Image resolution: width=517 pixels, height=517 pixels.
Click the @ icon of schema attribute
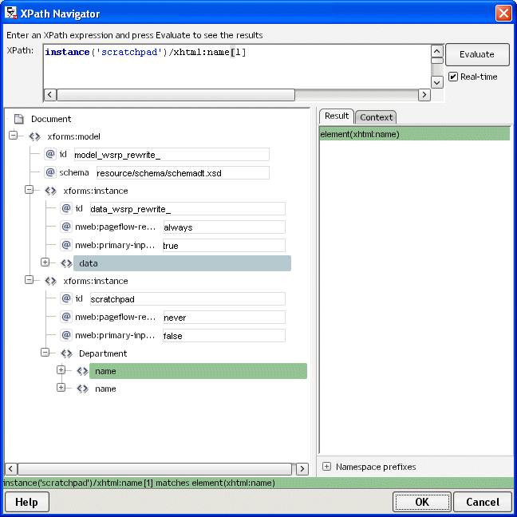tap(50, 172)
